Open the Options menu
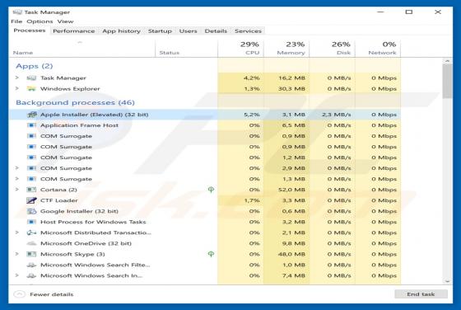 point(40,21)
